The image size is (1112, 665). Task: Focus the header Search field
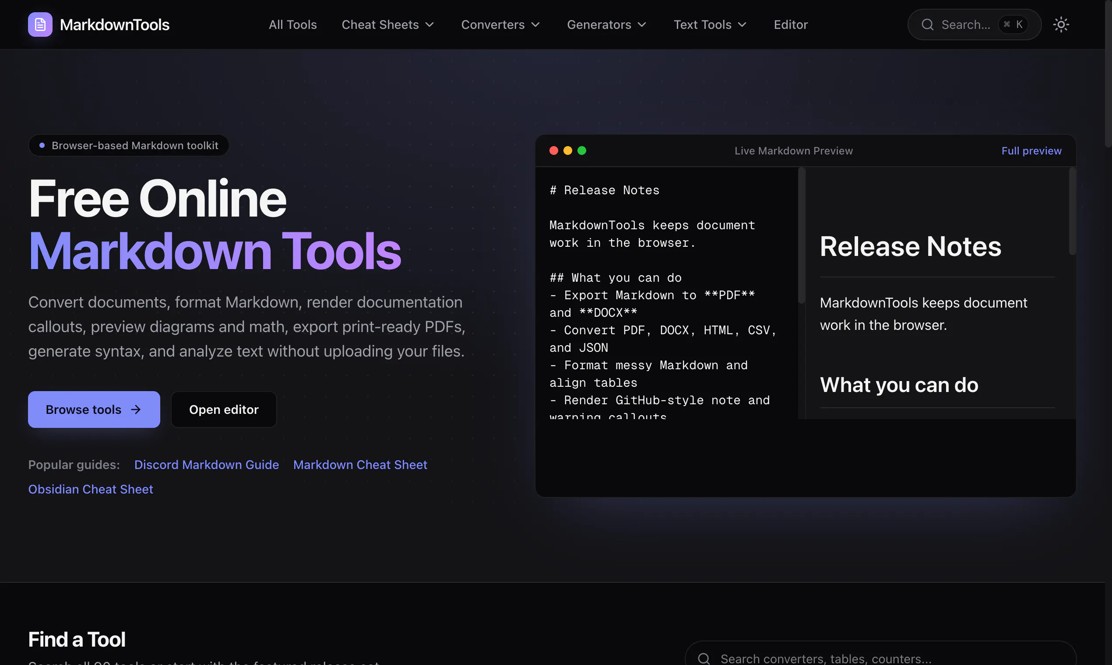(974, 24)
